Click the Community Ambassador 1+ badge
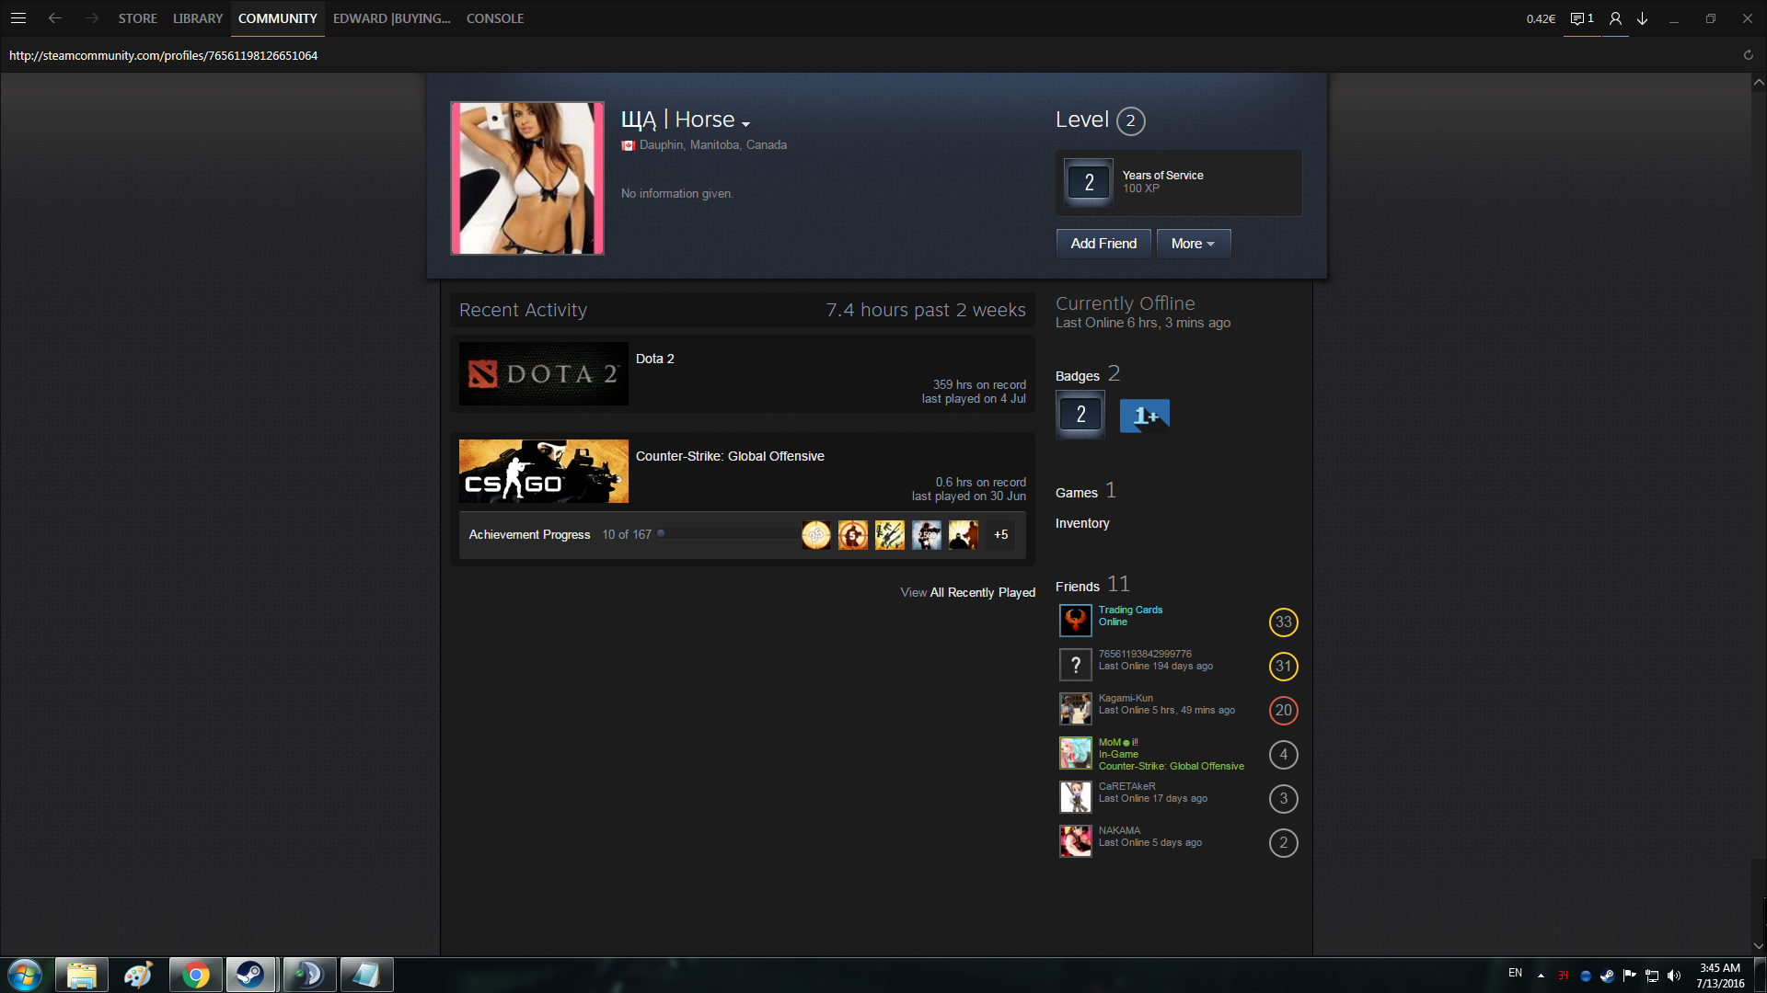The width and height of the screenshot is (1767, 993). [1144, 416]
